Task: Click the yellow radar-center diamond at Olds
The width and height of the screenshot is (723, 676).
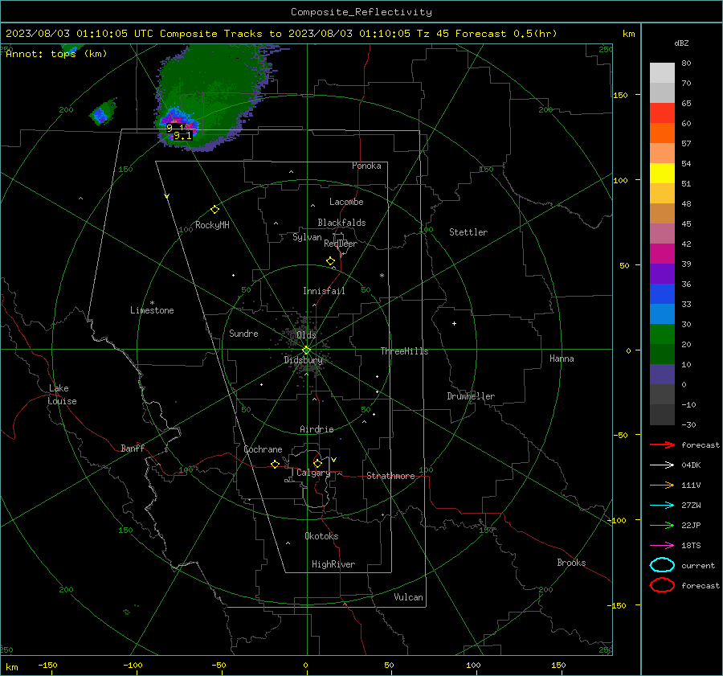Action: (x=306, y=350)
